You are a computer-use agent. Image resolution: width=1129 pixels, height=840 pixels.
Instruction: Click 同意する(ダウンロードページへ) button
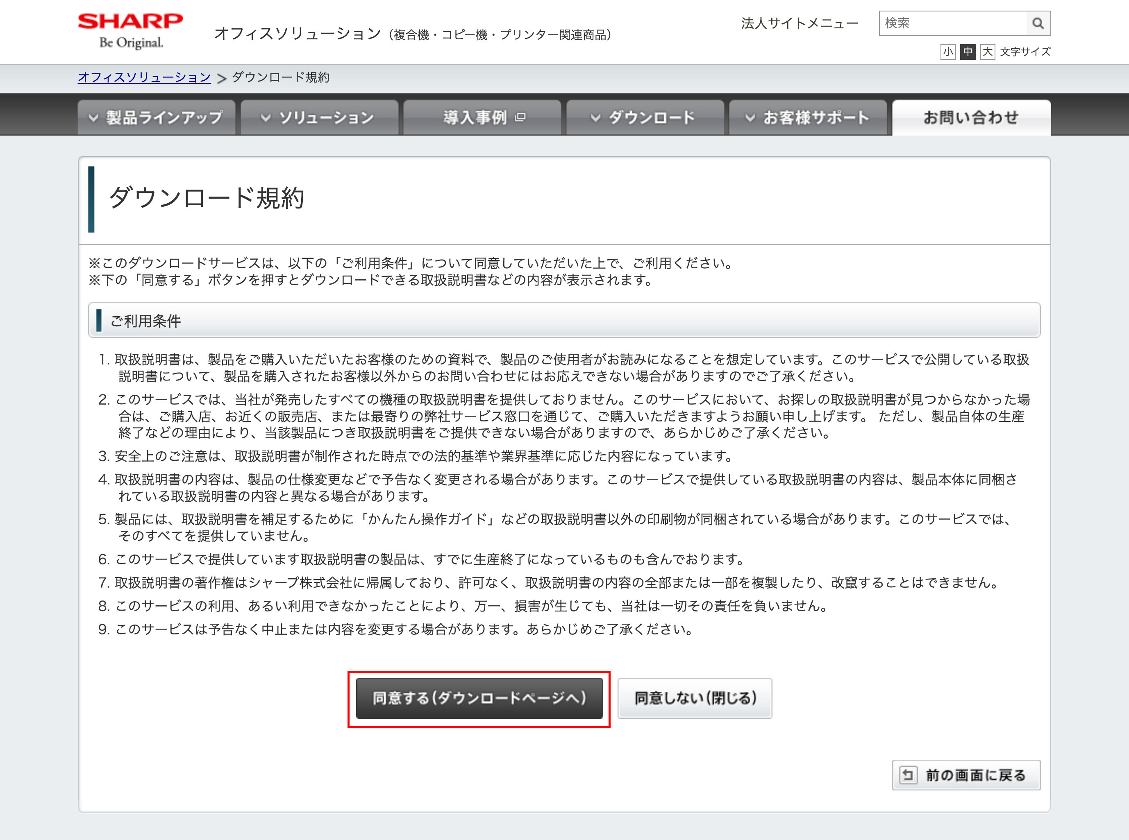pos(479,698)
